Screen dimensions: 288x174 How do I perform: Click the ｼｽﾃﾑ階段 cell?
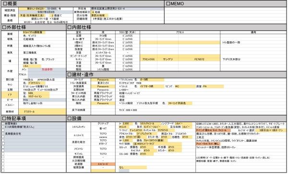point(103,70)
